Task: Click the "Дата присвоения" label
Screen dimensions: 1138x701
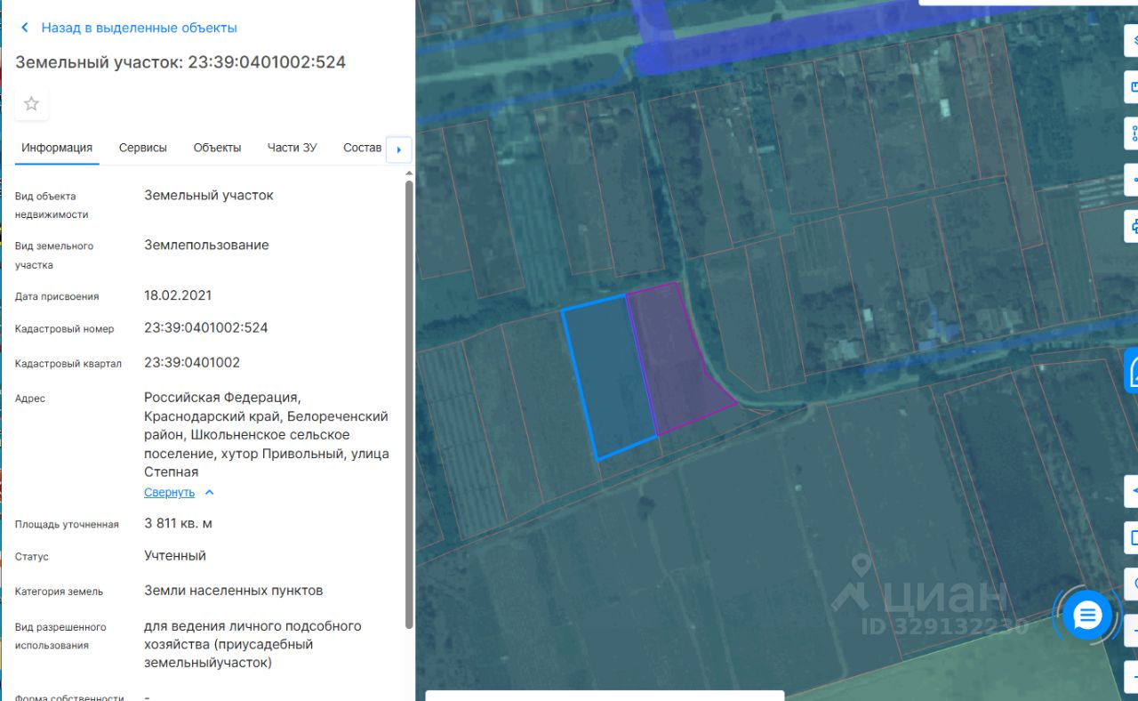Action: tap(57, 296)
